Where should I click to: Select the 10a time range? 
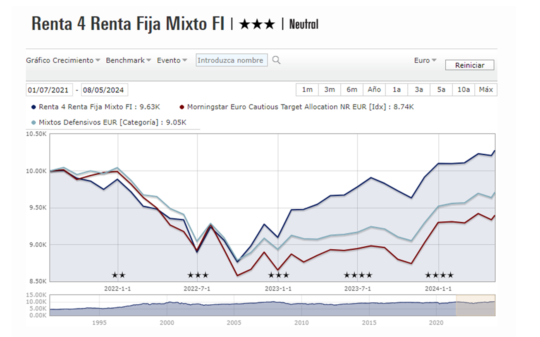click(464, 90)
